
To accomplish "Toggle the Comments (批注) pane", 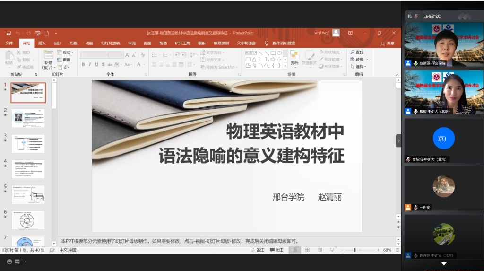I will (x=277, y=250).
